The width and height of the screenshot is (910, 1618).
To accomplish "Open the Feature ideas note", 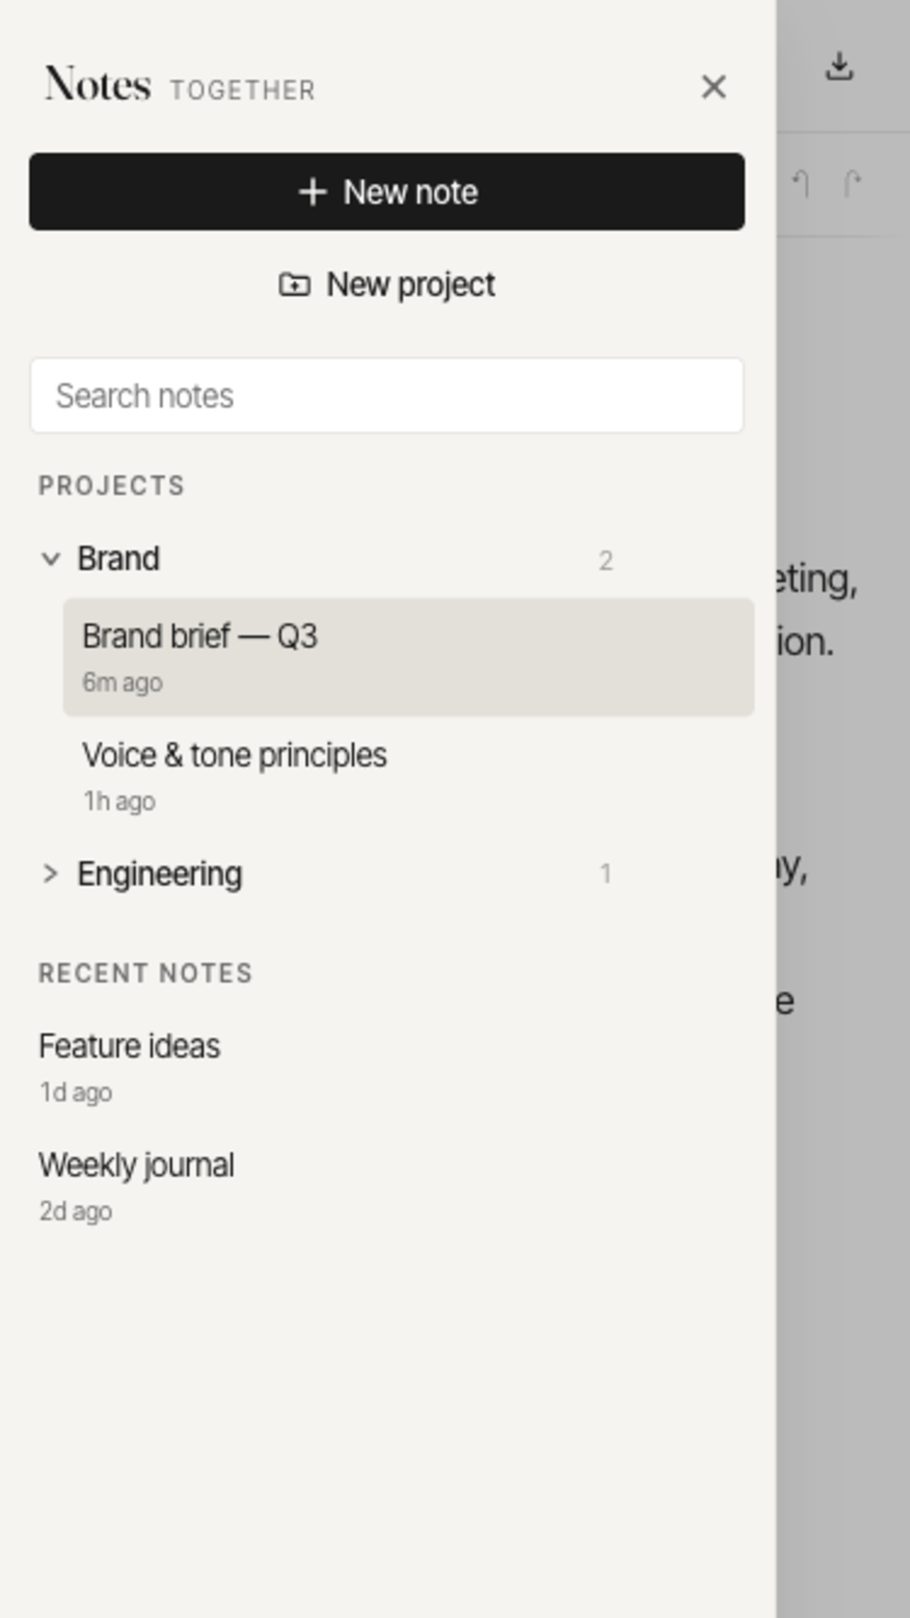I will [129, 1046].
